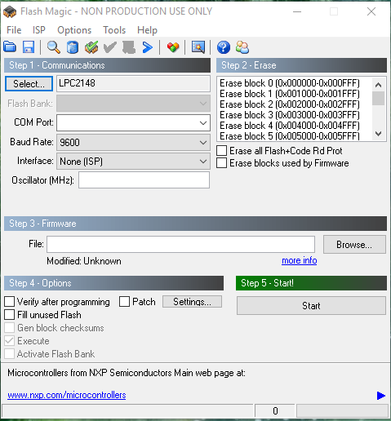
Task: Check Fill unused Flash option
Action: (x=10, y=314)
